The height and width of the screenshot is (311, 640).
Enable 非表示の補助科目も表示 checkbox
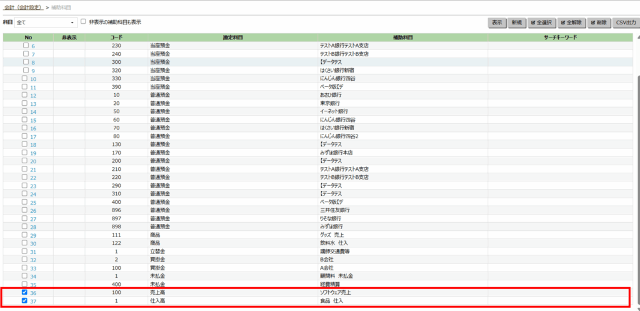[83, 22]
